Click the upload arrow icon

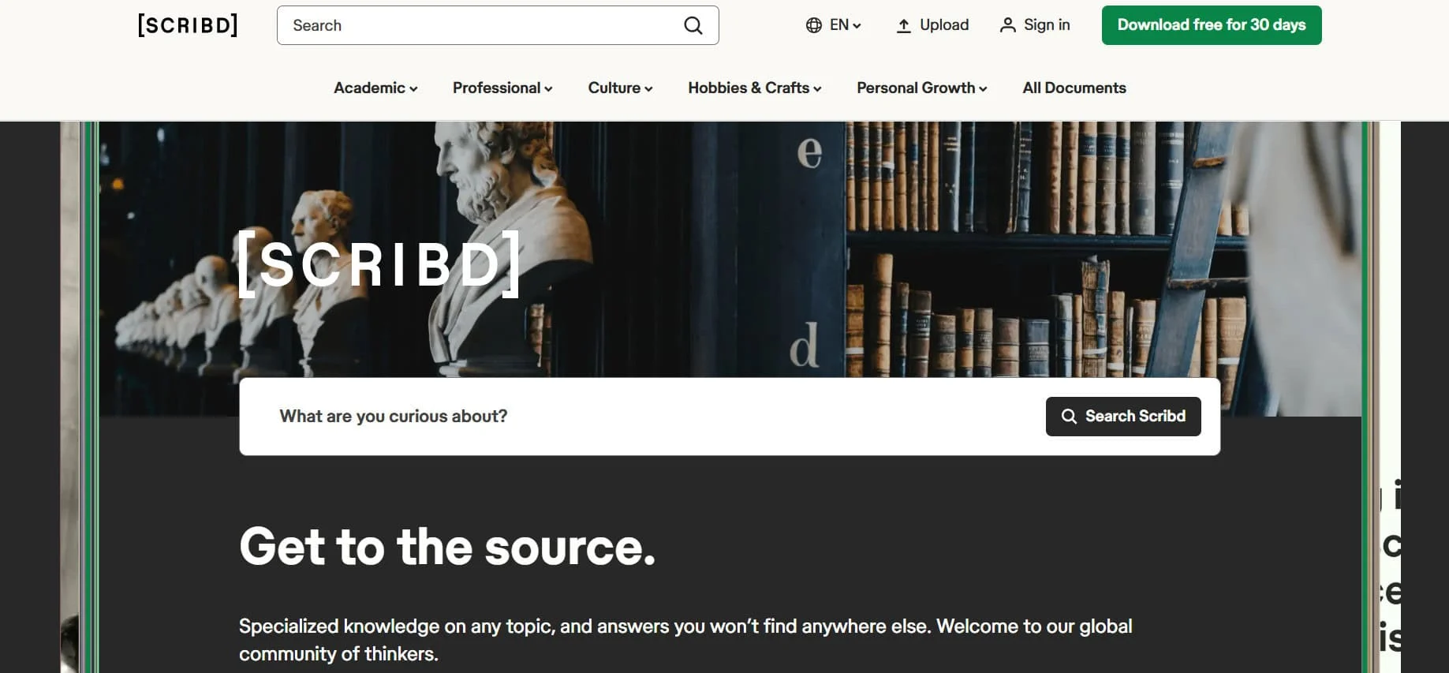904,25
